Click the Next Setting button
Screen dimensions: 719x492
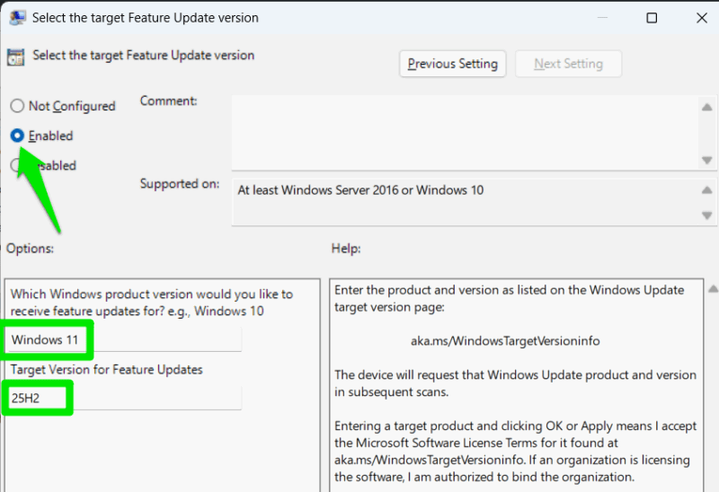568,64
